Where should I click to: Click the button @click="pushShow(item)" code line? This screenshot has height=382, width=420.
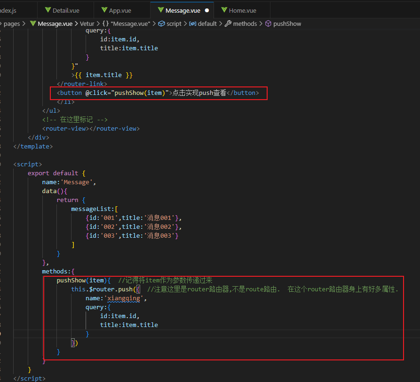pyautogui.click(x=158, y=93)
